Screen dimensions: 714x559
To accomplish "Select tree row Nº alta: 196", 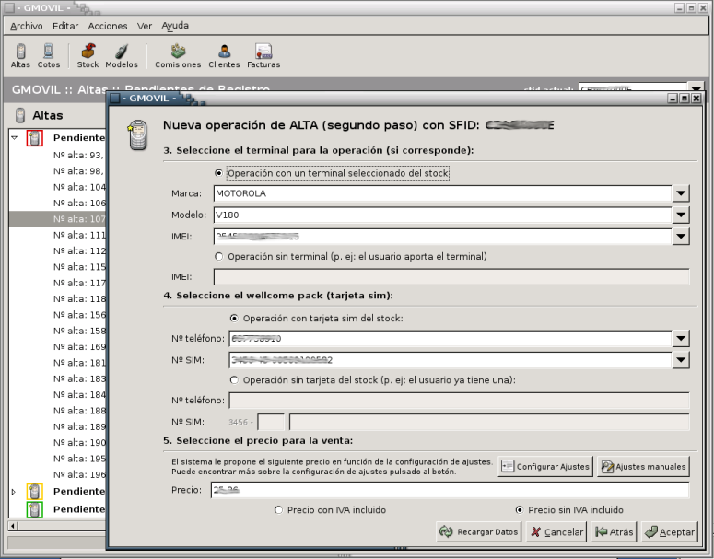I will 79,474.
